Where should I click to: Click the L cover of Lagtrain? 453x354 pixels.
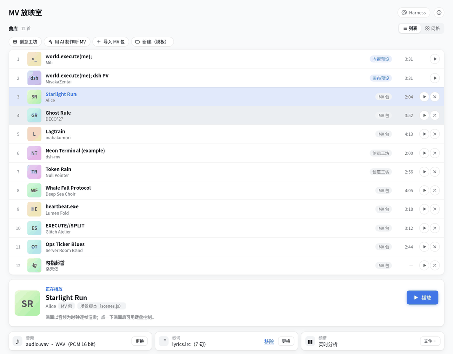(x=34, y=134)
